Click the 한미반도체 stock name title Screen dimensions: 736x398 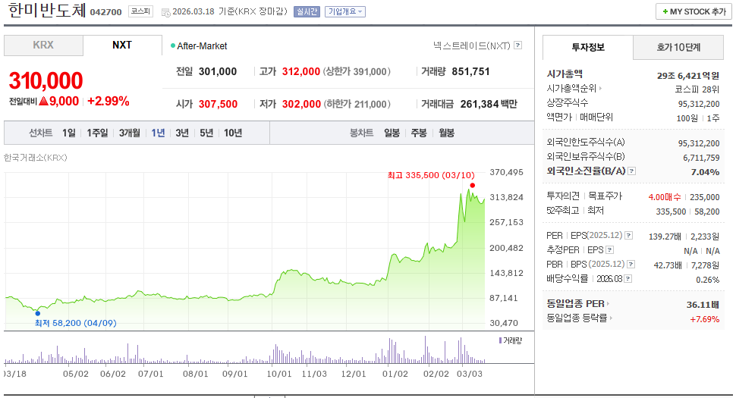coord(47,11)
